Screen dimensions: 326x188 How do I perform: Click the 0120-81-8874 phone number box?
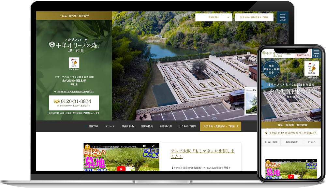pos(74,103)
